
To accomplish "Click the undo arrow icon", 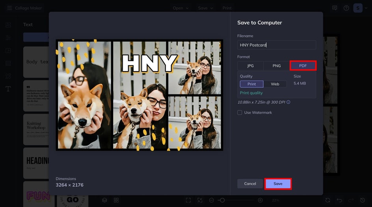I will tap(339, 200).
